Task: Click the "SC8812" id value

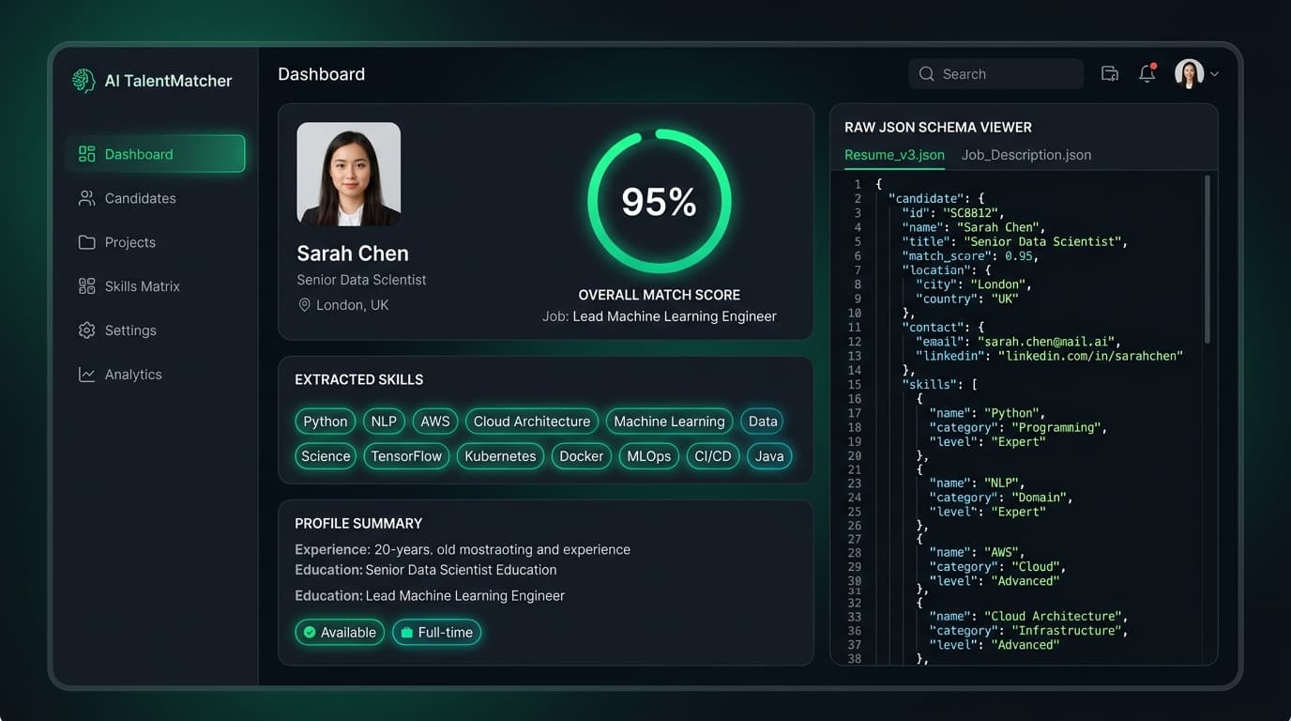Action: click(973, 213)
